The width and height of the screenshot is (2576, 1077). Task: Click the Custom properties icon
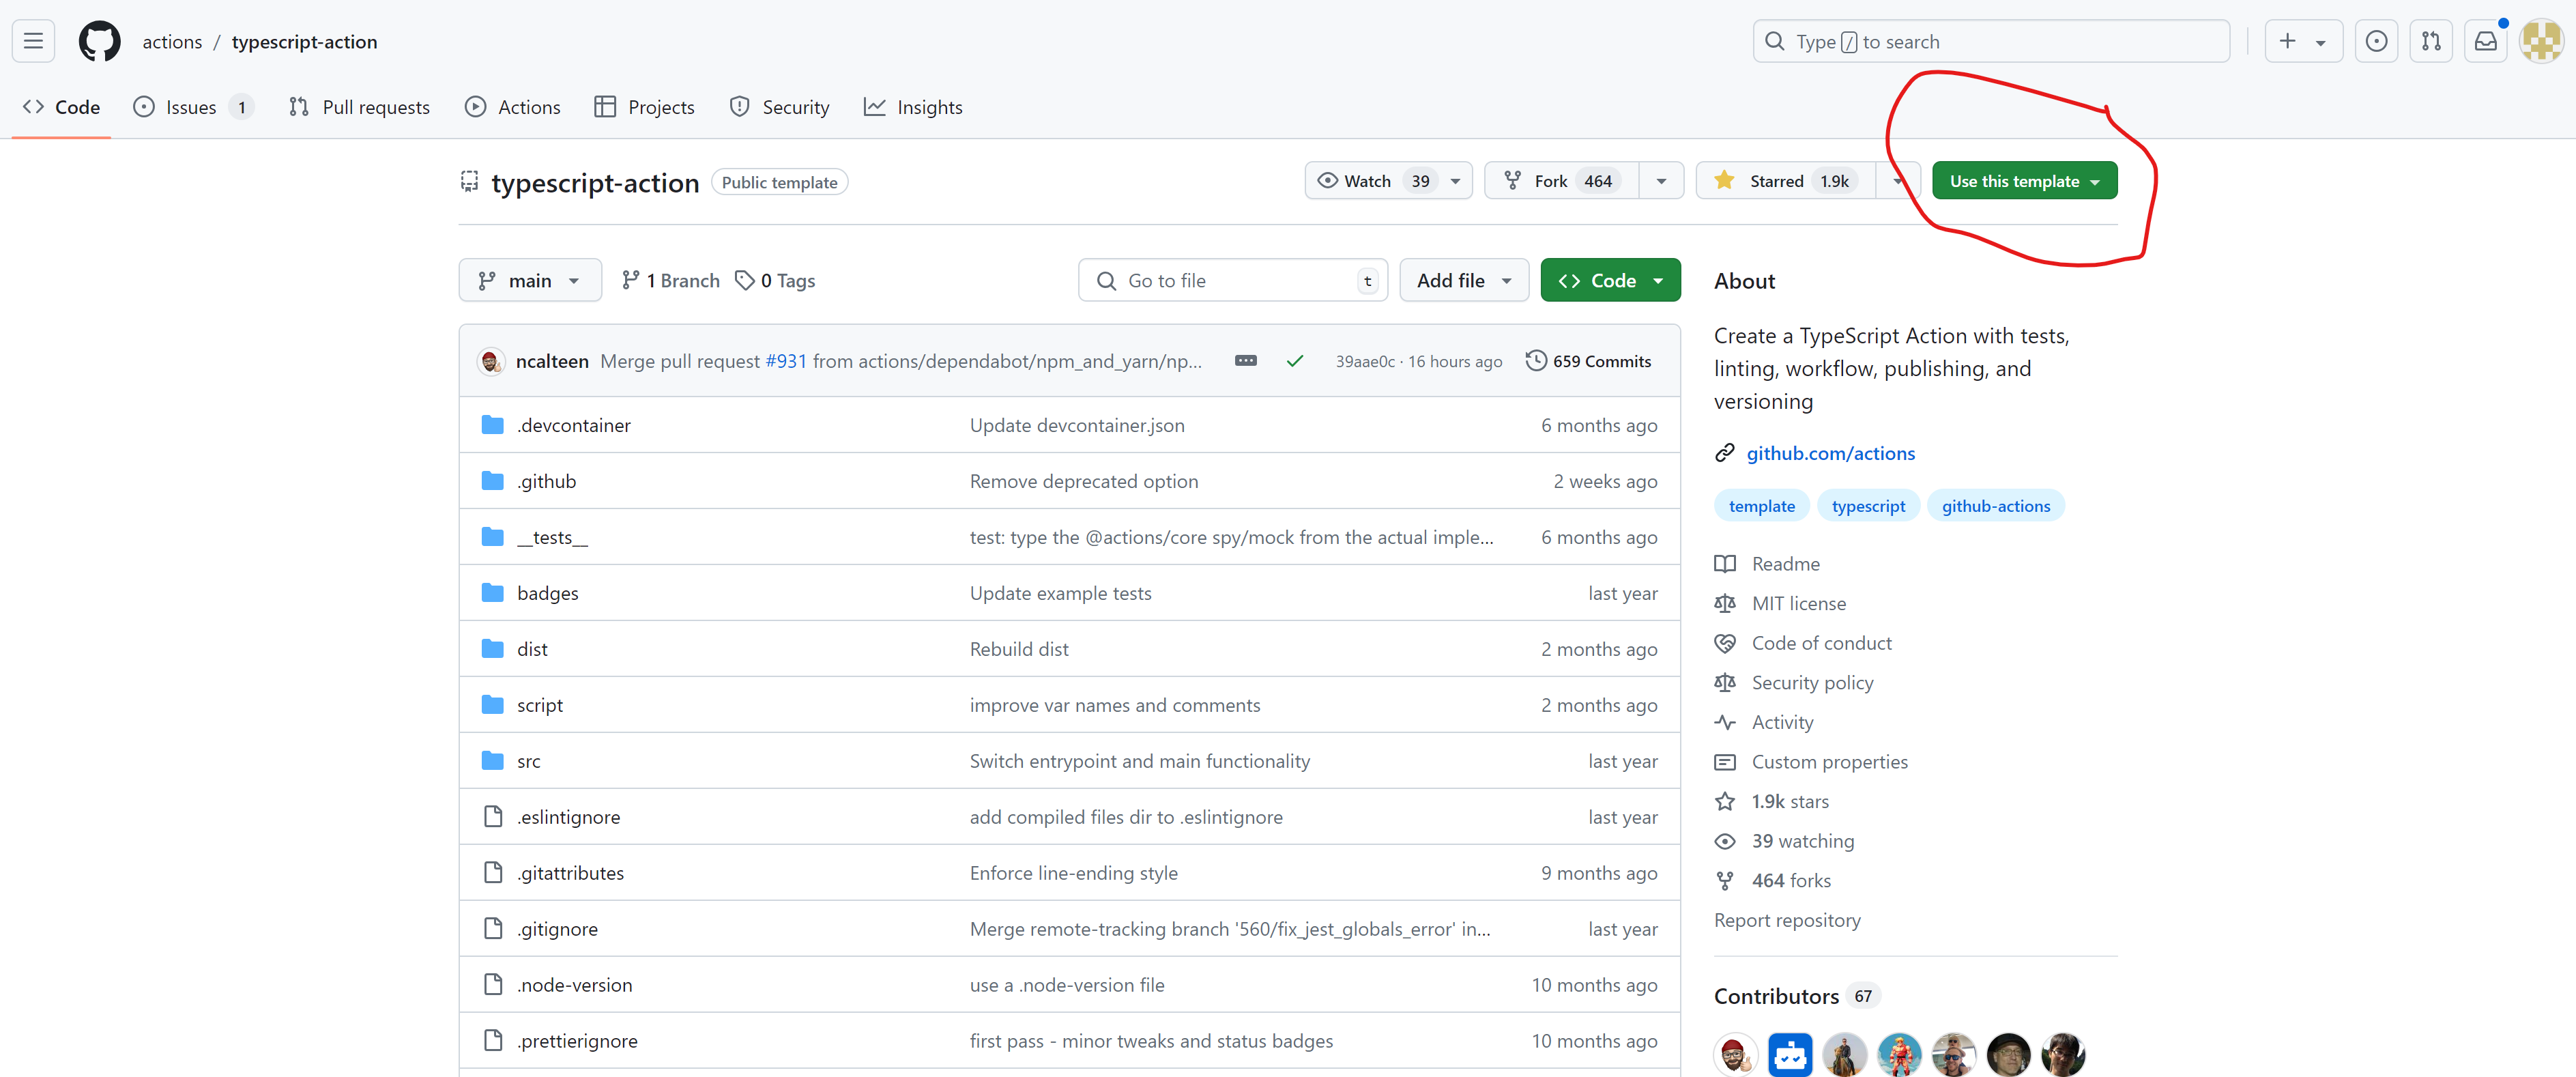1724,762
